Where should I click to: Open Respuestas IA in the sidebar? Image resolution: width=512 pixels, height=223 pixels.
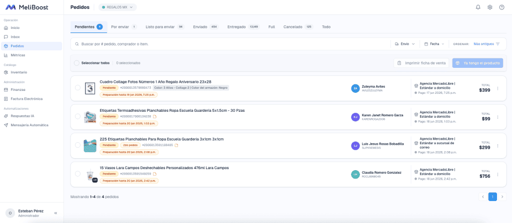click(x=31, y=116)
